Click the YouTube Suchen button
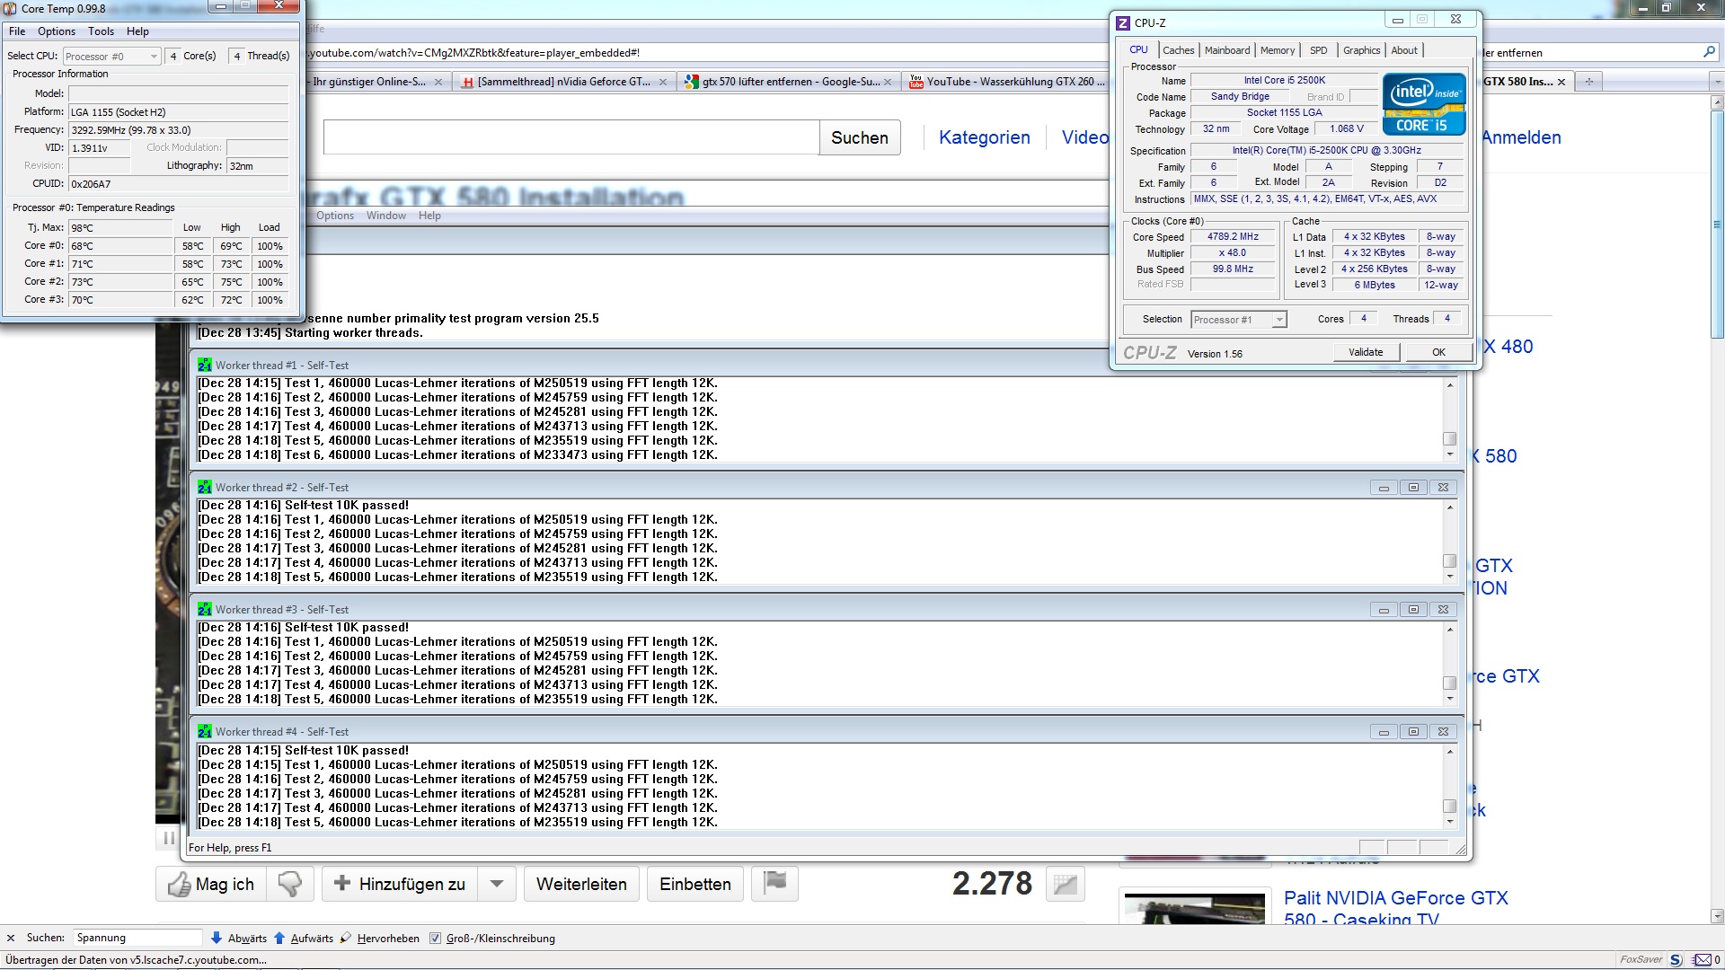The image size is (1725, 970). click(860, 137)
